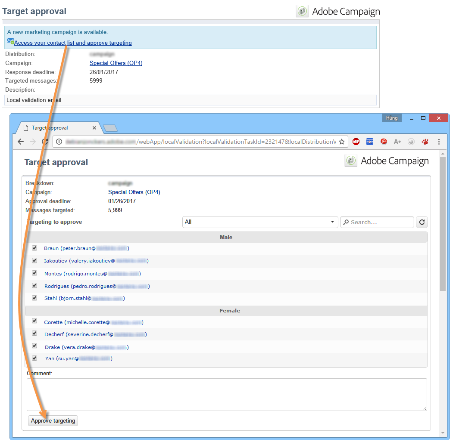Open the Iakoutiev recipient link
The height and width of the screenshot is (445, 456).
tap(96, 261)
